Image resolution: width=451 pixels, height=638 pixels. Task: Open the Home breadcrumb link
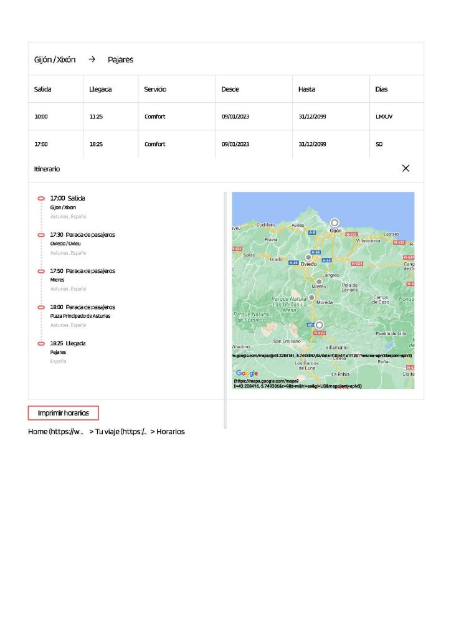coord(55,431)
